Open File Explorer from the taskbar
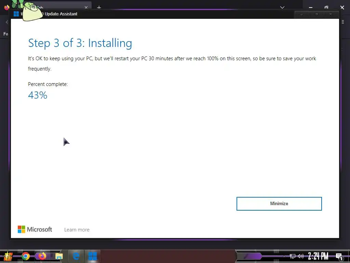Screen dimensions: 350x263 (59, 256)
